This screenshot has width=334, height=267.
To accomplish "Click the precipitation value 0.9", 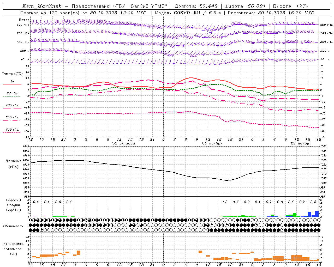I will point(247,202).
